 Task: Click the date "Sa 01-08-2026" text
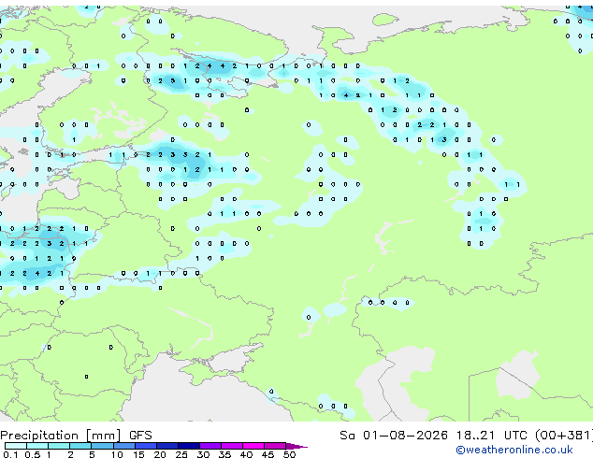point(394,436)
